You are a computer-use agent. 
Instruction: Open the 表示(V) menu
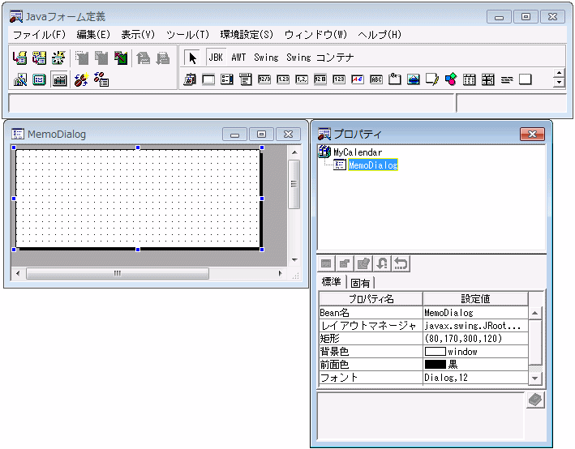(138, 35)
